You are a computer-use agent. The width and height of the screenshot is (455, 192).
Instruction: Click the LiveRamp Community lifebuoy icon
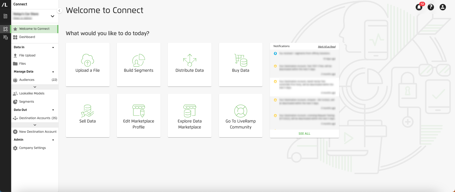click(x=241, y=111)
